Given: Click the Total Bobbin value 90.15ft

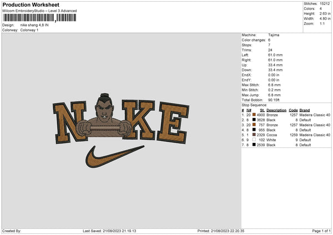Looking at the screenshot, I should (x=274, y=100).
